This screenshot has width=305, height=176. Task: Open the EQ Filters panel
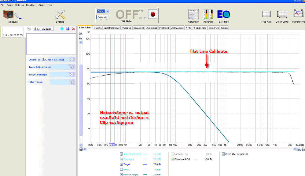coord(223,16)
